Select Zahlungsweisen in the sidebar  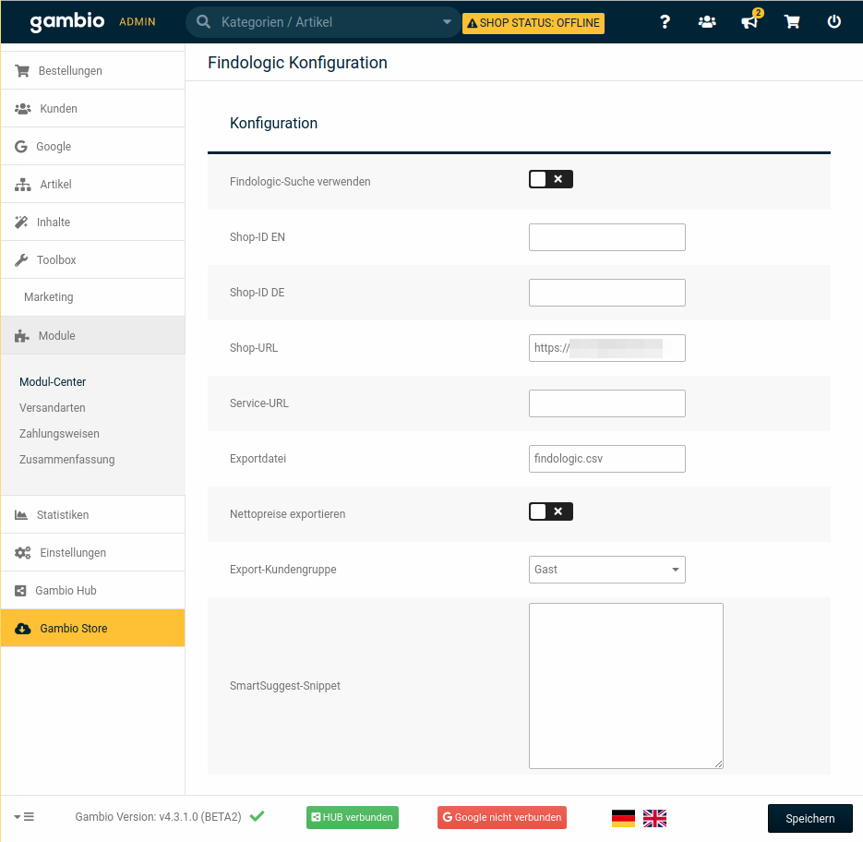(x=59, y=434)
